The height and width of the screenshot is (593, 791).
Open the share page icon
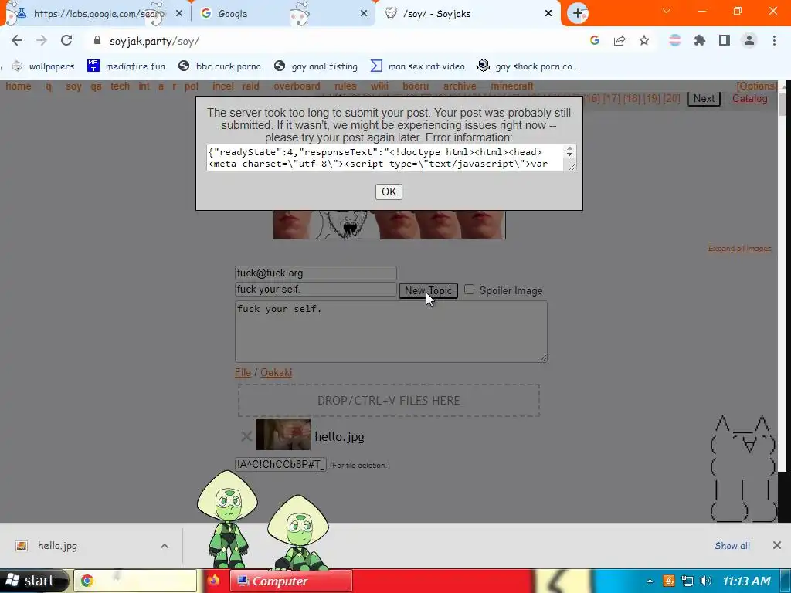(620, 40)
